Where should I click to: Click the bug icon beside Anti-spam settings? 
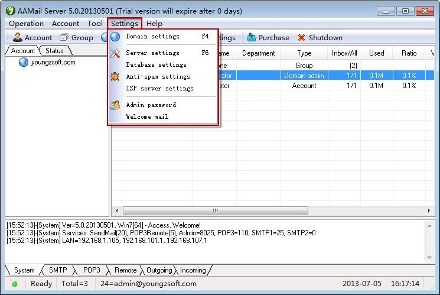(115, 76)
